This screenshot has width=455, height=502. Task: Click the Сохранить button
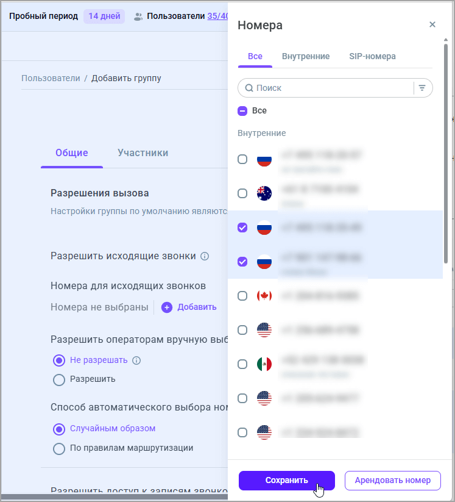point(286,481)
